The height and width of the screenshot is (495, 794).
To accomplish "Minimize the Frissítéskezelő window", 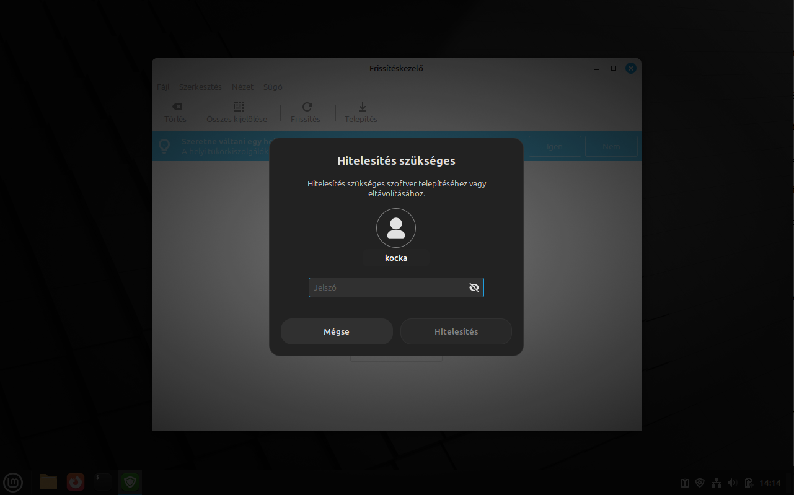I will pos(596,68).
